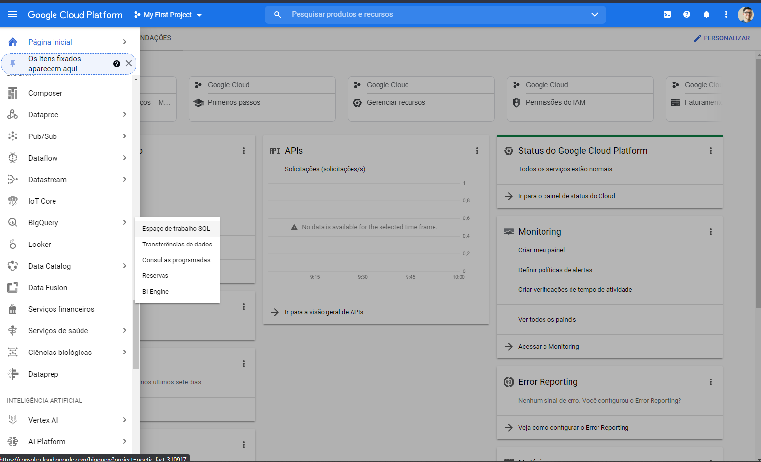Image resolution: width=761 pixels, height=462 pixels.
Task: Click Ver todos os painéis link
Action: coord(547,320)
